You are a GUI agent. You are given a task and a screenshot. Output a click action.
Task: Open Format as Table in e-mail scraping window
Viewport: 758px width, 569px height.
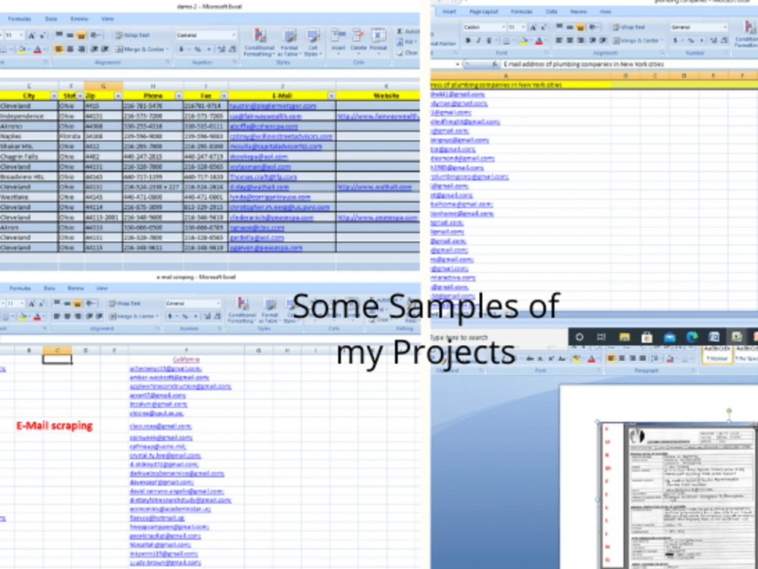[x=270, y=310]
